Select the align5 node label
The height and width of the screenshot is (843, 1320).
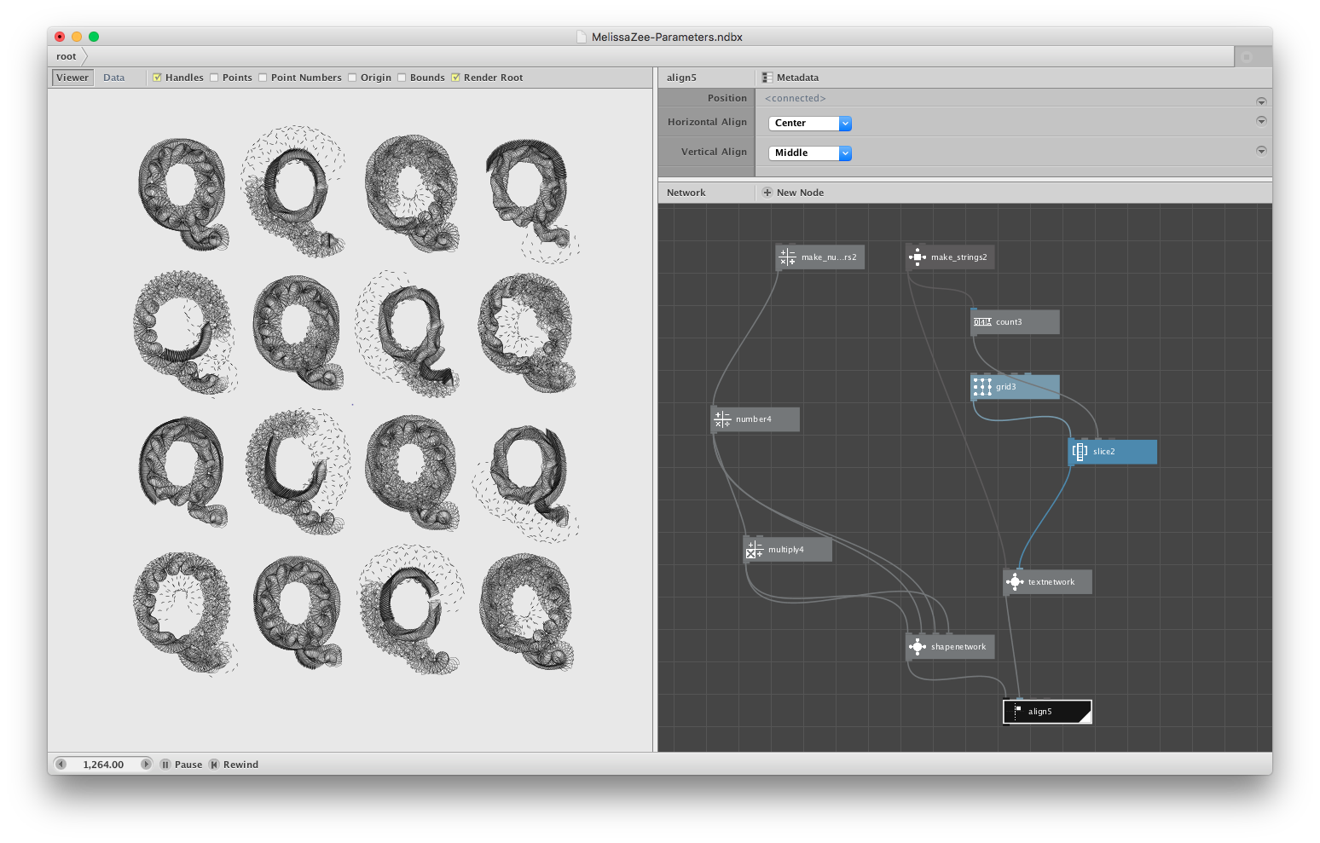[1040, 712]
